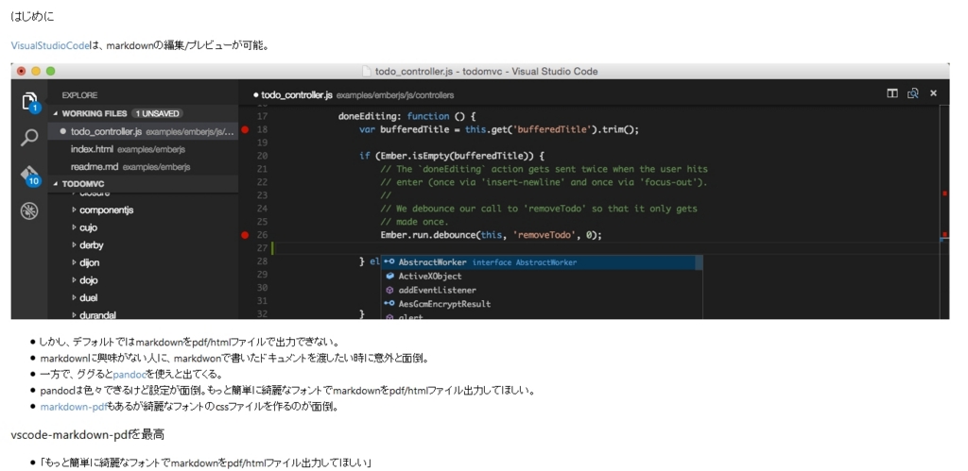Select todo_controller.js in working files

click(x=144, y=131)
